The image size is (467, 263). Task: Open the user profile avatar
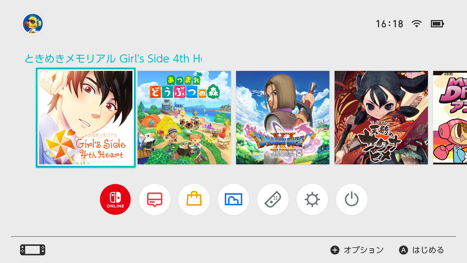(x=33, y=24)
